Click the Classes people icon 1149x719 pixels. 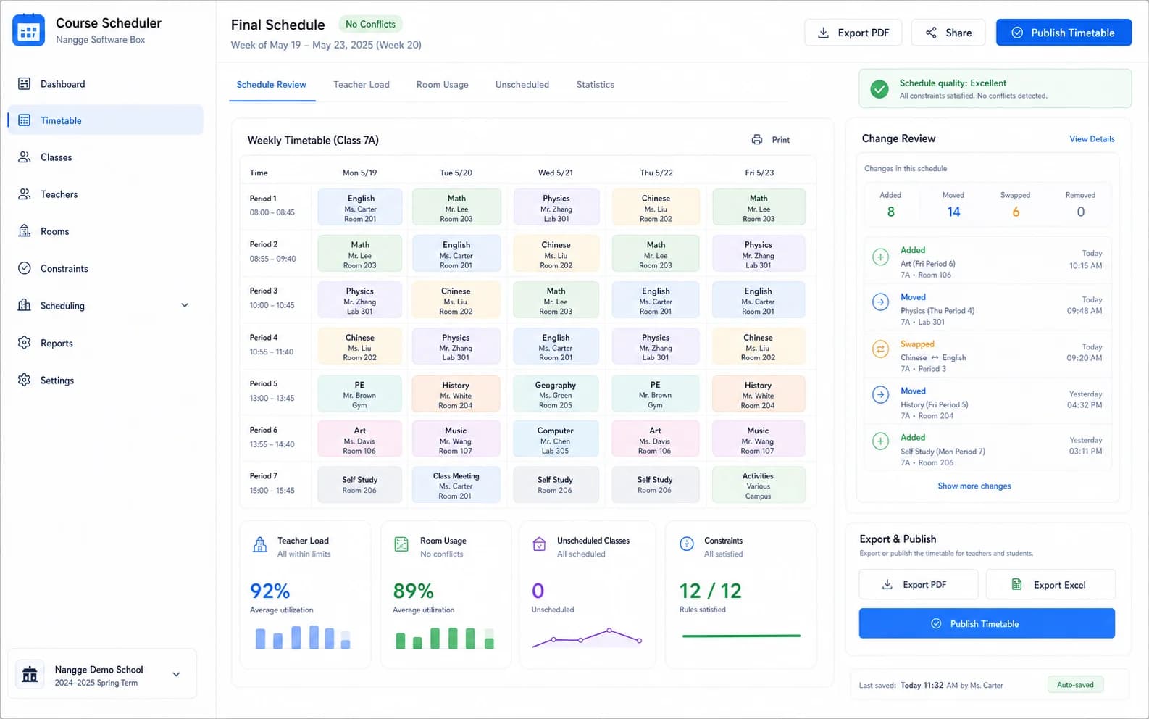coord(24,157)
